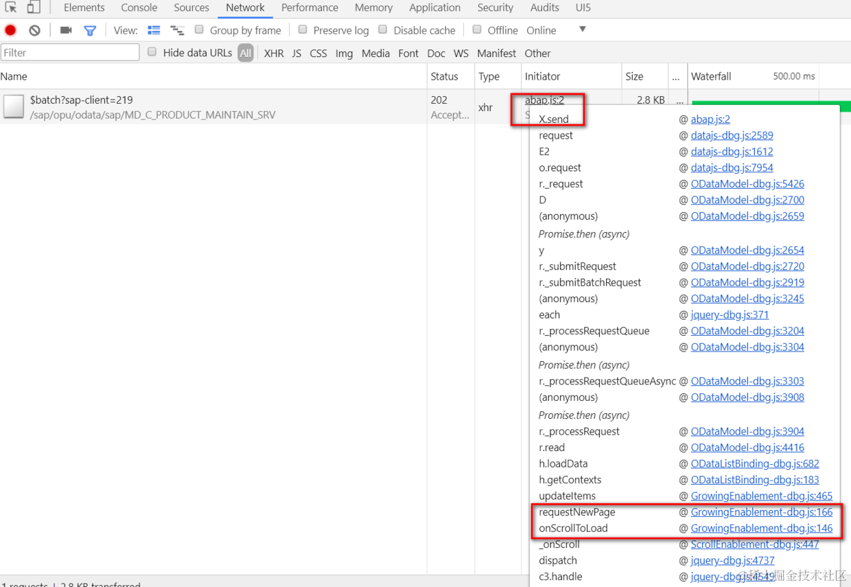
Task: Enable Preserve log checkbox
Action: tap(303, 30)
